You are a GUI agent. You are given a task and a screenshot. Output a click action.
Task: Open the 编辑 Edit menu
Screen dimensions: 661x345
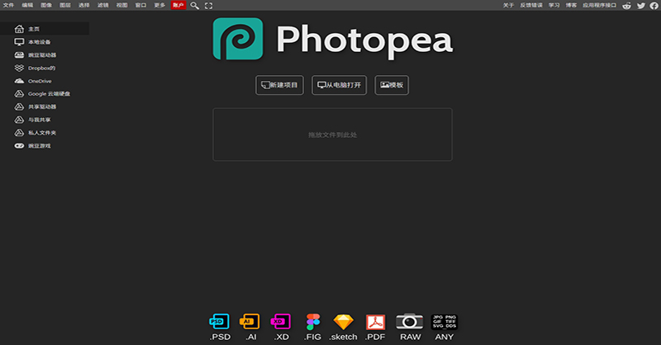point(27,6)
